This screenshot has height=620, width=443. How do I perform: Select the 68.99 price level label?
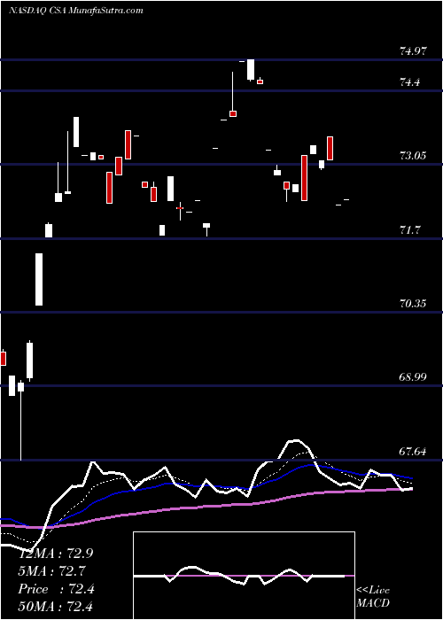coord(414,376)
